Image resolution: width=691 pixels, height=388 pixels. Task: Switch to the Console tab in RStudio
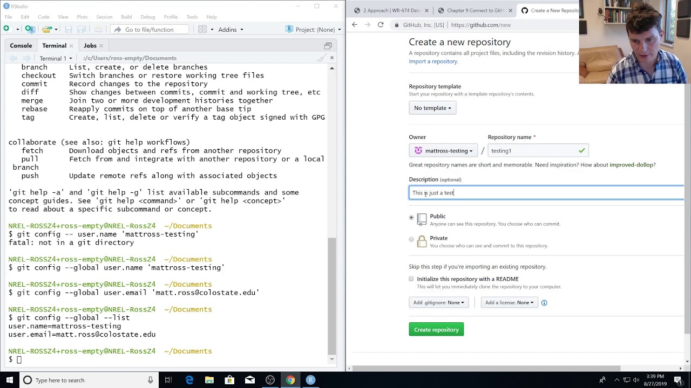tap(21, 46)
